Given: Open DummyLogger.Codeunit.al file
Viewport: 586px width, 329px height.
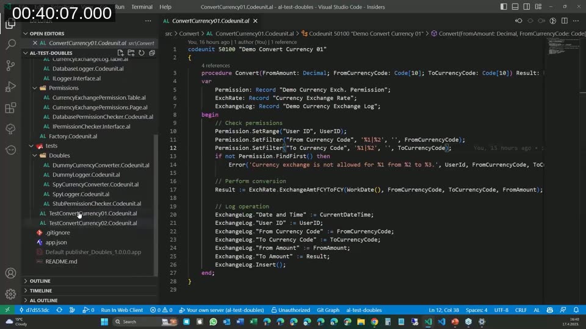Looking at the screenshot, I should point(86,175).
